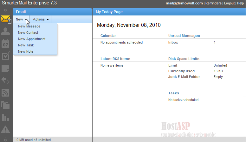
Task: Expand sidebar using bottom double chevron
Action: click(x=5, y=139)
